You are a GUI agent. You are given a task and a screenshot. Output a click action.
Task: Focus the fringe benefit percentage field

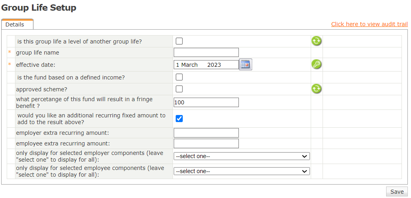pyautogui.click(x=206, y=102)
